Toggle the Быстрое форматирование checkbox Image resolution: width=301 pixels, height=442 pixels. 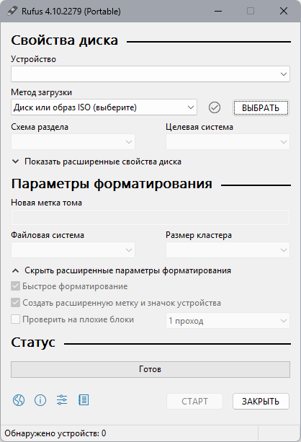(x=16, y=286)
